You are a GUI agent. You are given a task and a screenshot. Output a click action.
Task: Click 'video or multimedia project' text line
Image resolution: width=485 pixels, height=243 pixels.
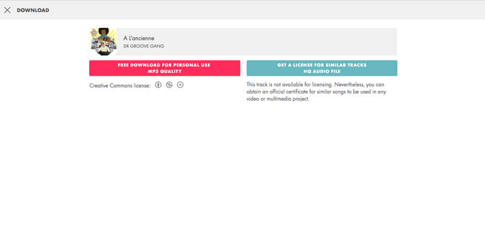[278, 98]
